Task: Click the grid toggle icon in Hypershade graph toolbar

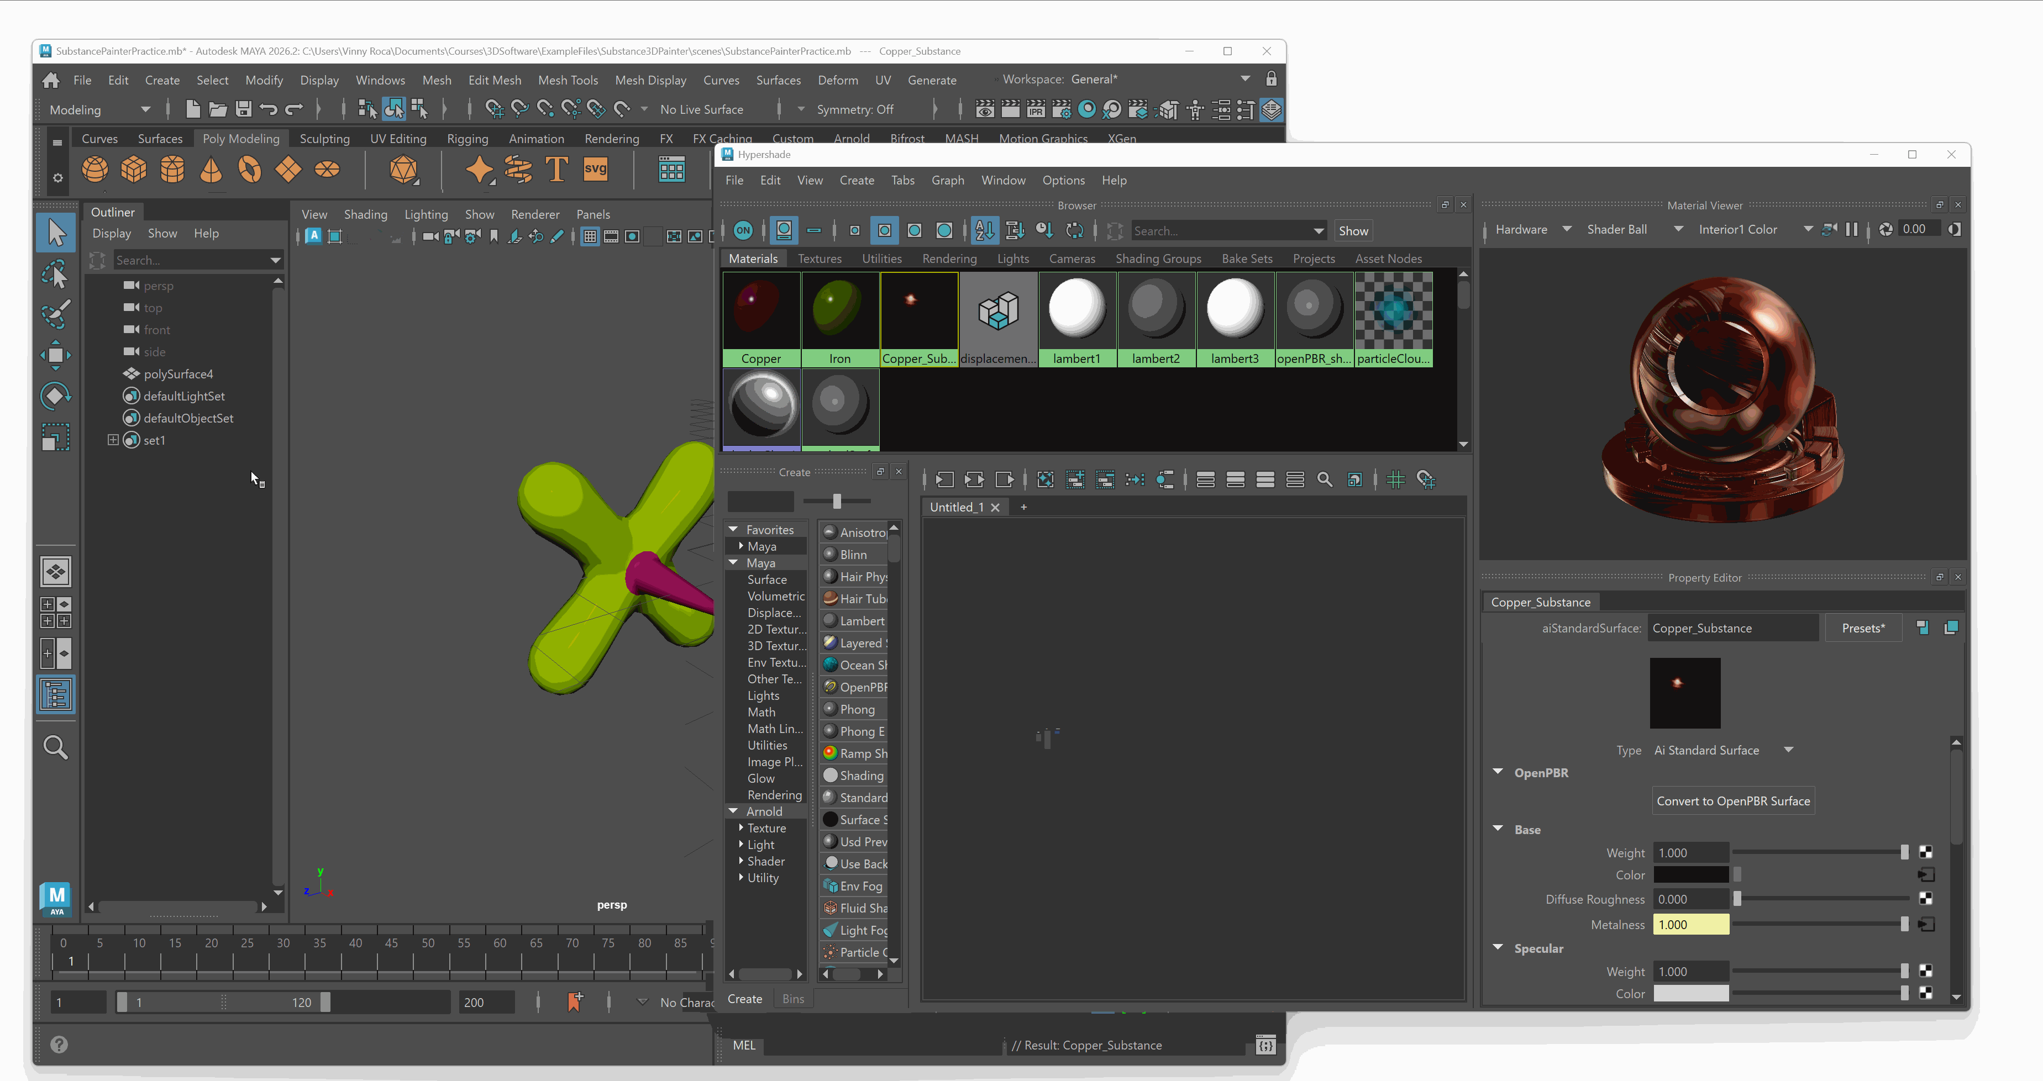Action: 1396,479
